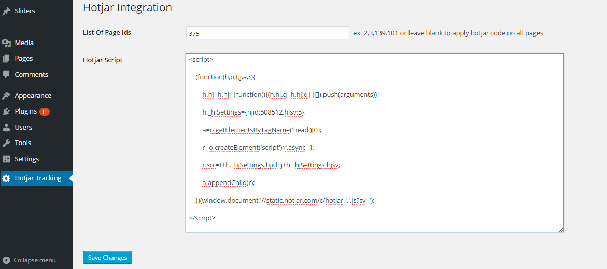Click the Save Changes button
Image resolution: width=607 pixels, height=269 pixels.
(x=107, y=258)
